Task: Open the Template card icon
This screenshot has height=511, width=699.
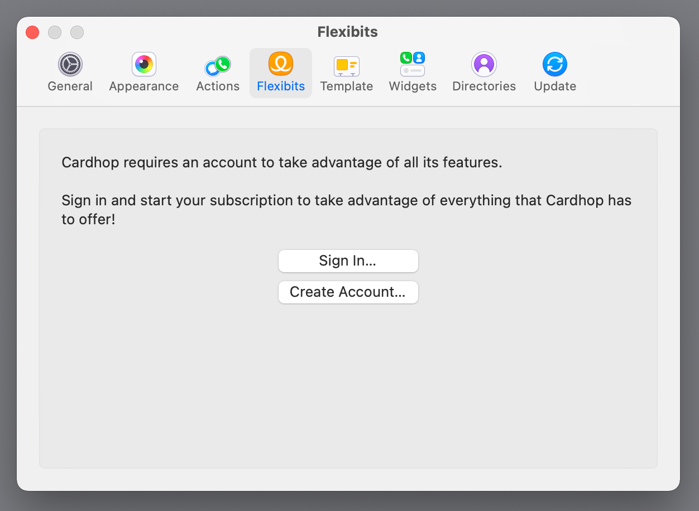Action: click(347, 66)
